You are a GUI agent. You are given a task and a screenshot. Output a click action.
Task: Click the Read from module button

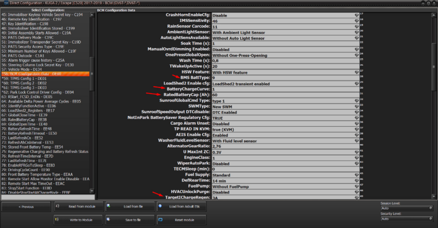[x=76, y=207]
